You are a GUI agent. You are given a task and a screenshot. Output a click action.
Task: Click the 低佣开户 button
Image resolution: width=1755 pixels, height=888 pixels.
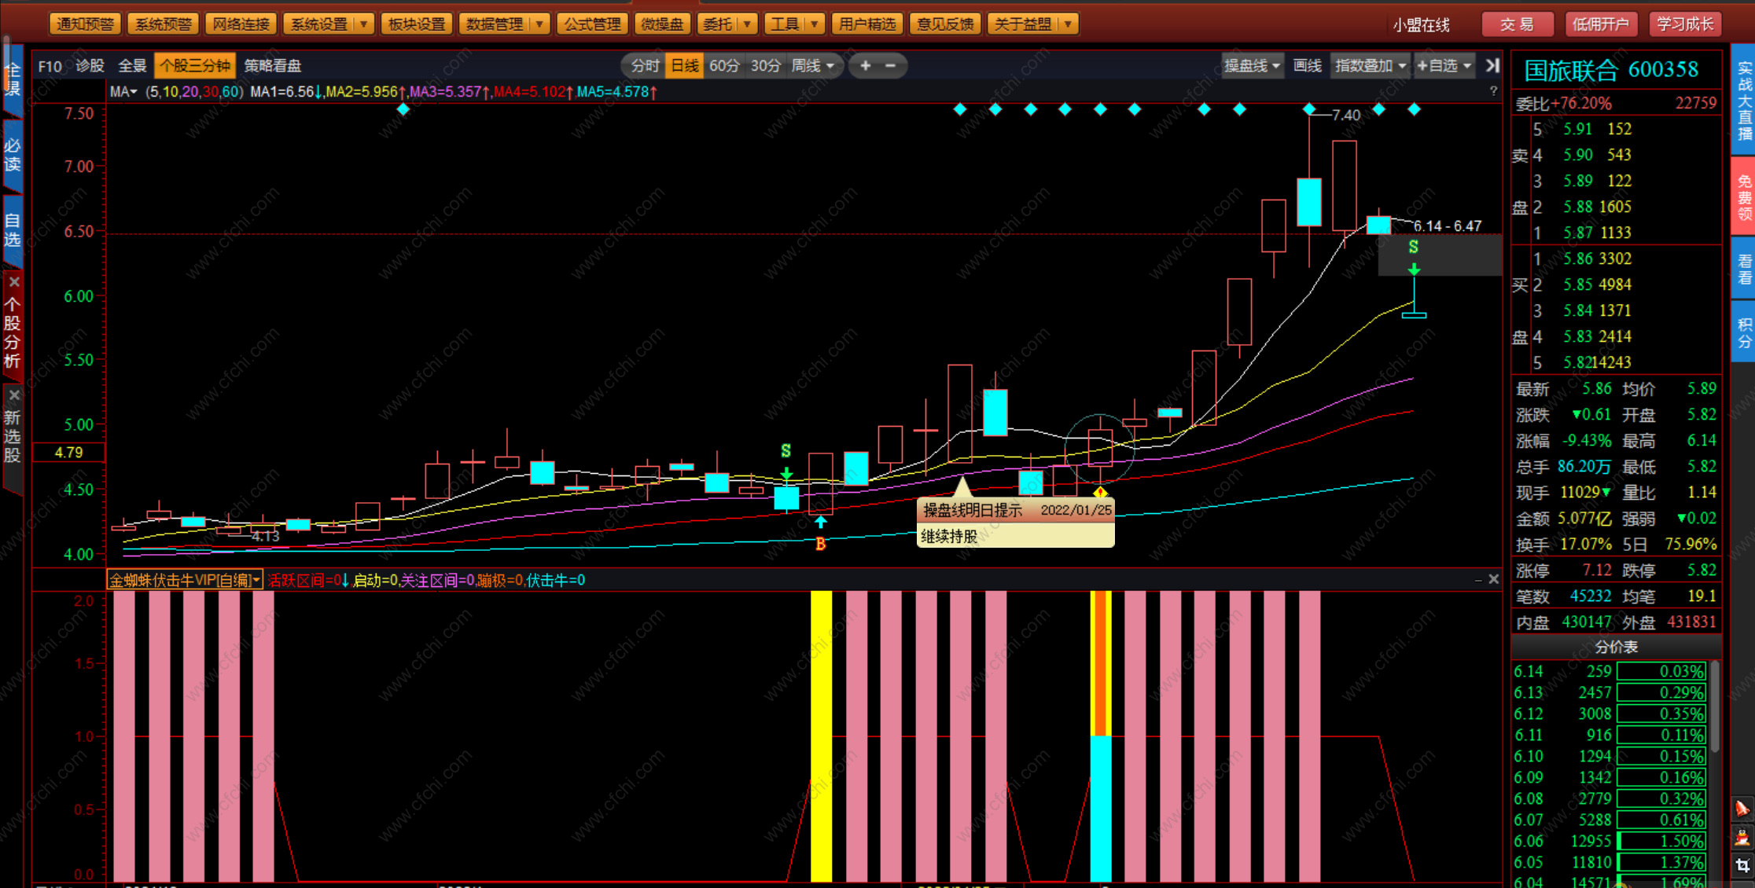pyautogui.click(x=1600, y=24)
